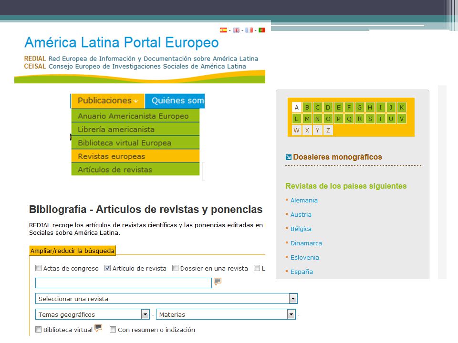458x343 pixels.
Task: Uncheck the Artículo de revista checkbox
Action: tap(107, 268)
